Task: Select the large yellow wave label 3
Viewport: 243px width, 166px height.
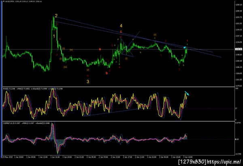Action: click(x=88, y=82)
